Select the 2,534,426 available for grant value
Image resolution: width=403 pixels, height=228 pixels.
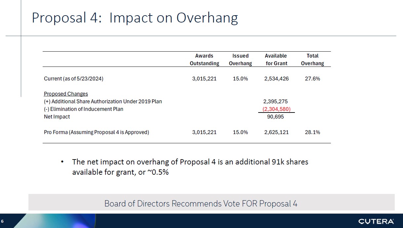276,79
